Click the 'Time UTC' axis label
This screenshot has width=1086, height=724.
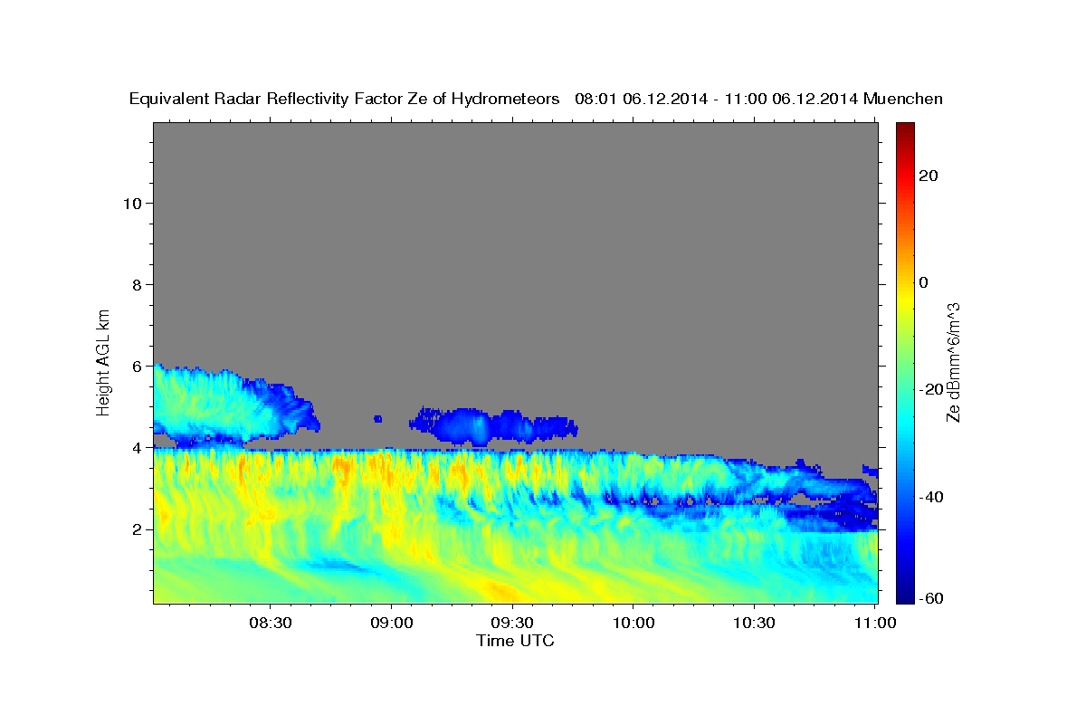point(515,641)
